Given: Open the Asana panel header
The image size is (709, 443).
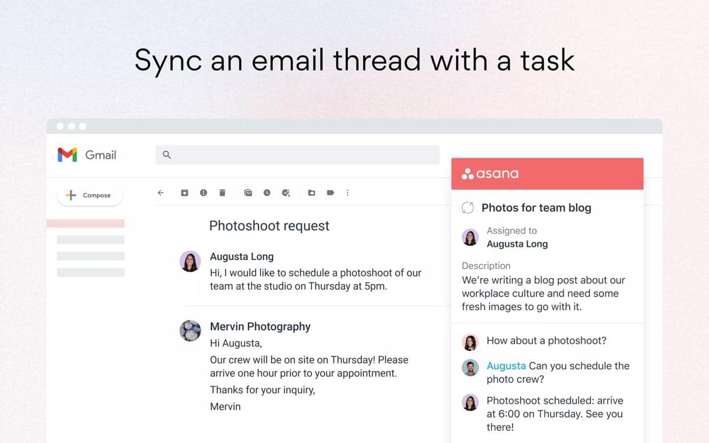Looking at the screenshot, I should tap(547, 173).
